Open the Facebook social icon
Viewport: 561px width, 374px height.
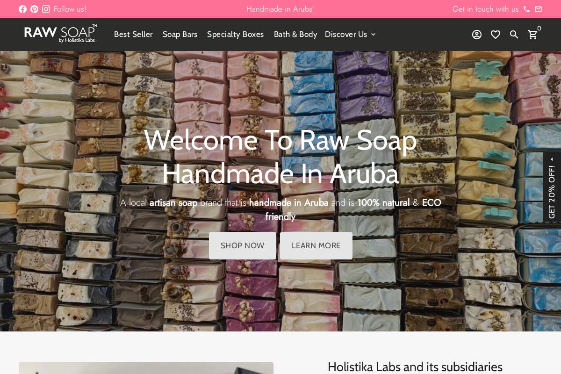click(x=22, y=9)
